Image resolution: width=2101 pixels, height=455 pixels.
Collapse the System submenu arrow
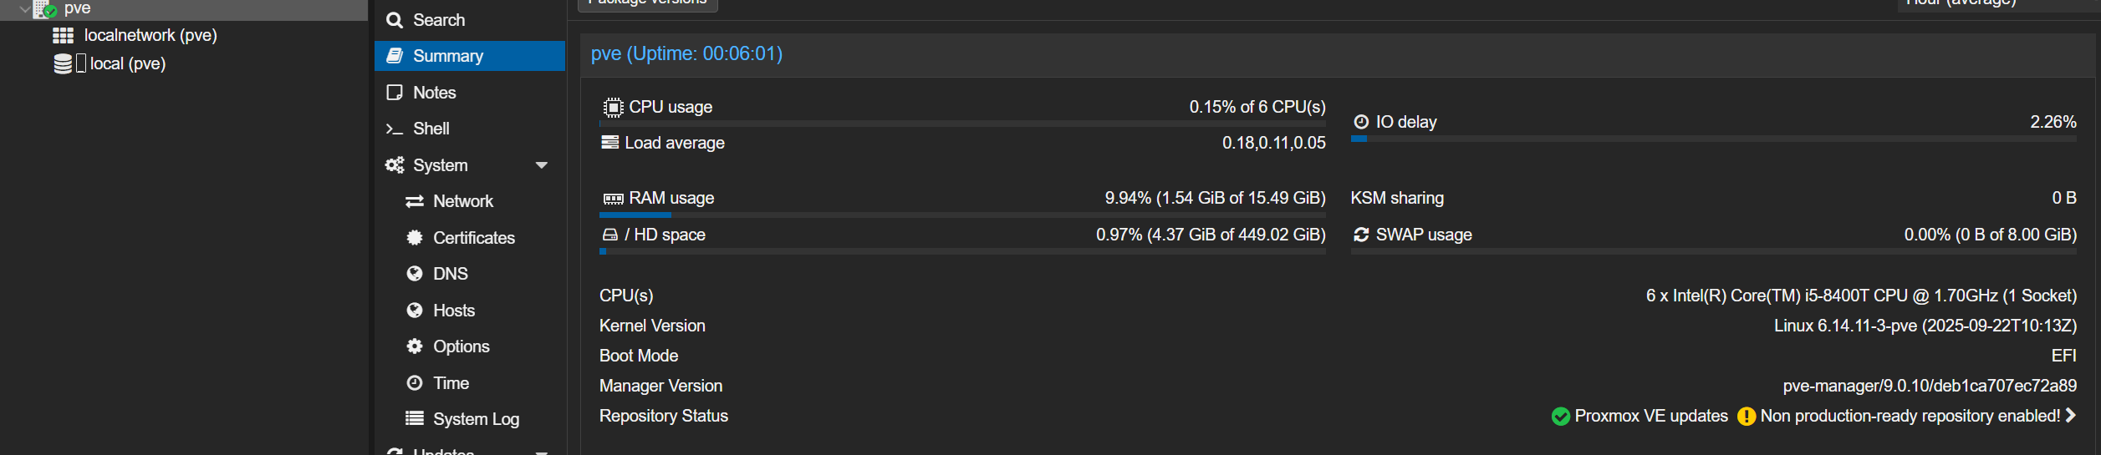(542, 165)
